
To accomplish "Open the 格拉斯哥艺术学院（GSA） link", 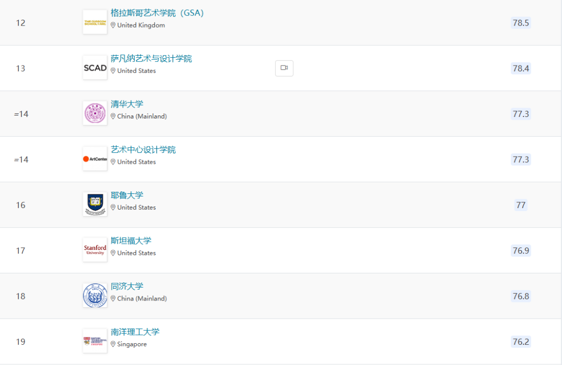I will pyautogui.click(x=157, y=13).
